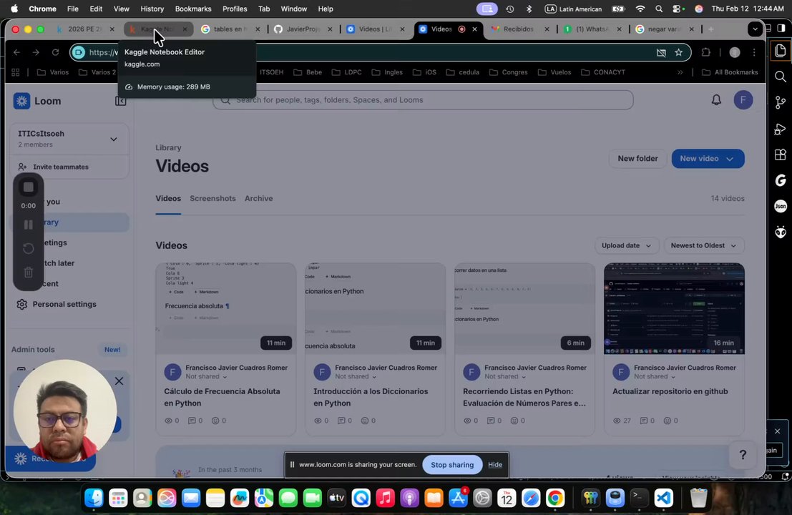Open Introducción a los Diccionarios en Python title
The image size is (792, 515).
(x=370, y=398)
